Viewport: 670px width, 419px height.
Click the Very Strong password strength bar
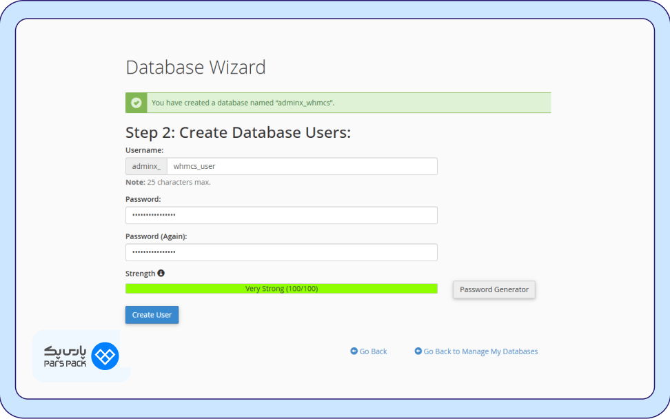tap(281, 288)
